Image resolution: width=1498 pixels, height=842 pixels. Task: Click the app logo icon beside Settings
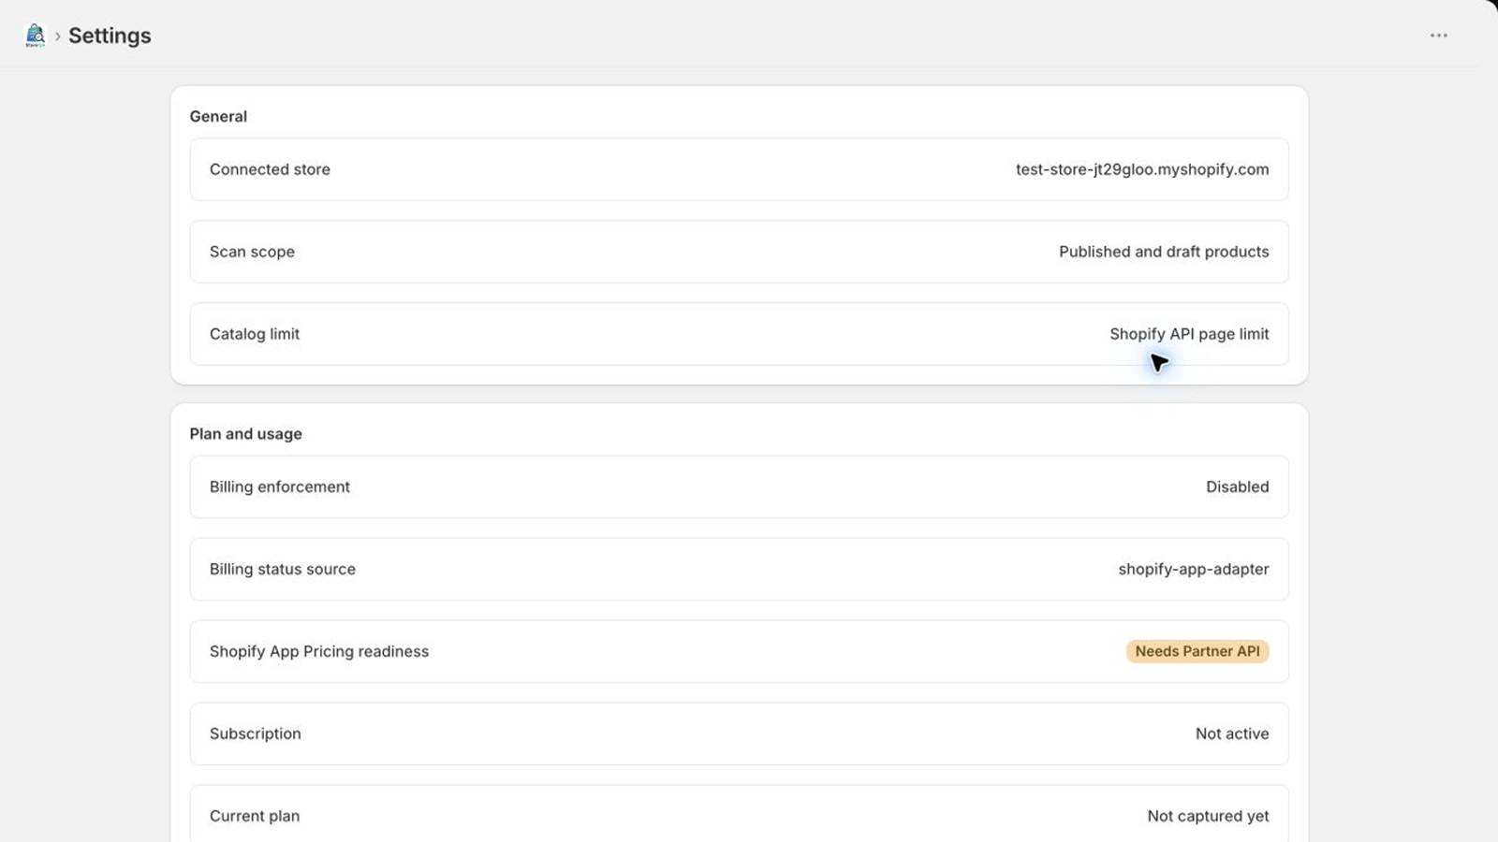pyautogui.click(x=35, y=36)
